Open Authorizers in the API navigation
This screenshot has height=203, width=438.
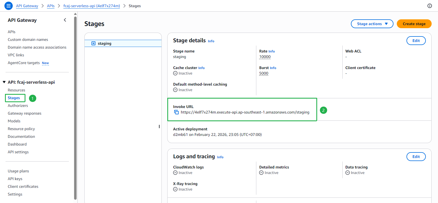click(18, 106)
